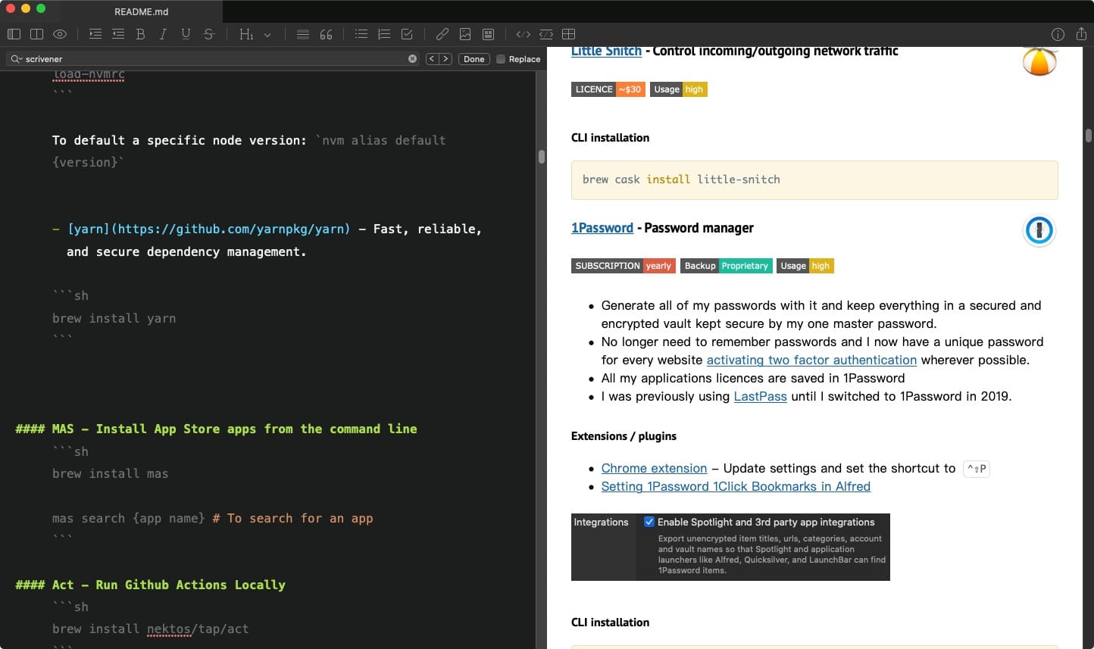Click the 'brew cask install little-snitch' code block
The image size is (1094, 649).
pyautogui.click(x=814, y=180)
